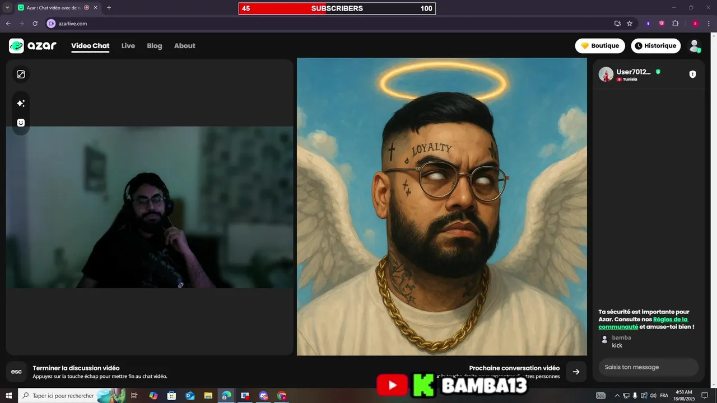Screen dimensions: 717x403
Task: Open the Chrome three-dot menu
Action: point(709,24)
